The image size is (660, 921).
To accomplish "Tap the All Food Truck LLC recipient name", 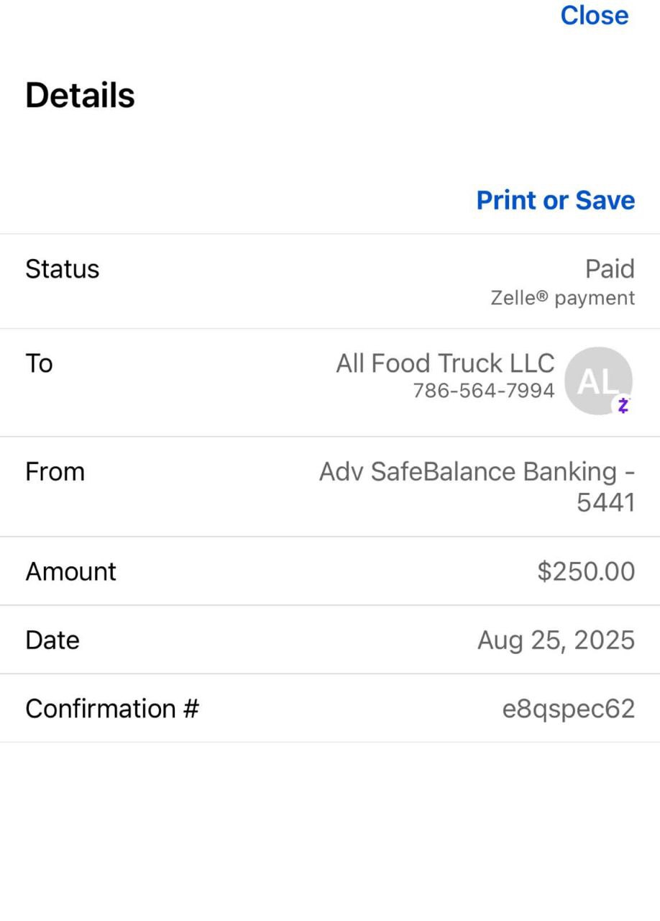I will coord(445,363).
